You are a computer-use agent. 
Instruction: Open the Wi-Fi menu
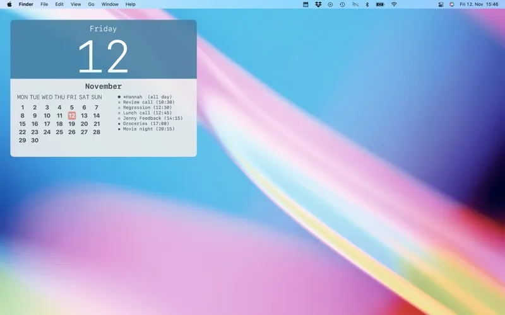tap(394, 4)
